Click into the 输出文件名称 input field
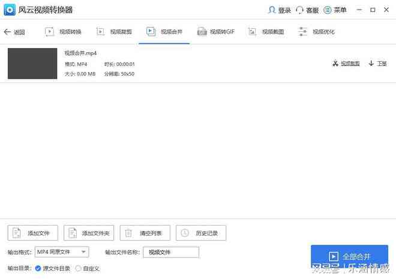The height and width of the screenshot is (279, 396). pyautogui.click(x=171, y=252)
